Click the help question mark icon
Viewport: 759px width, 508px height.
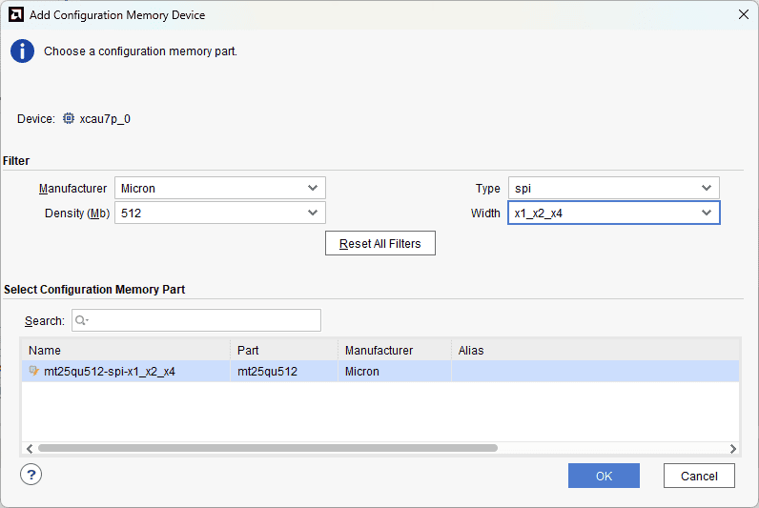[31, 475]
